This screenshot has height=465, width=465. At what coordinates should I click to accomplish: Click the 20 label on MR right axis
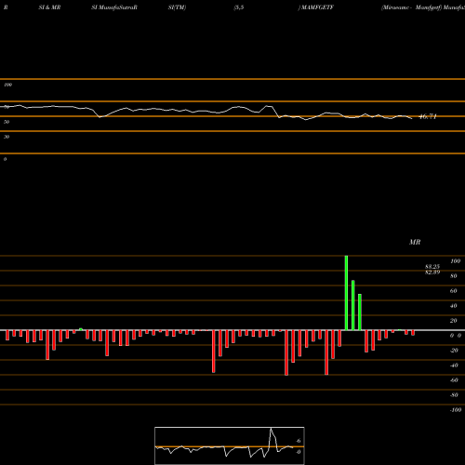click(x=454, y=321)
